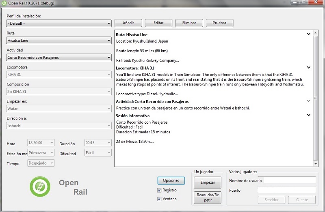Click the Reanudar/Repetir button
The height and width of the screenshot is (212, 325).
208,197
